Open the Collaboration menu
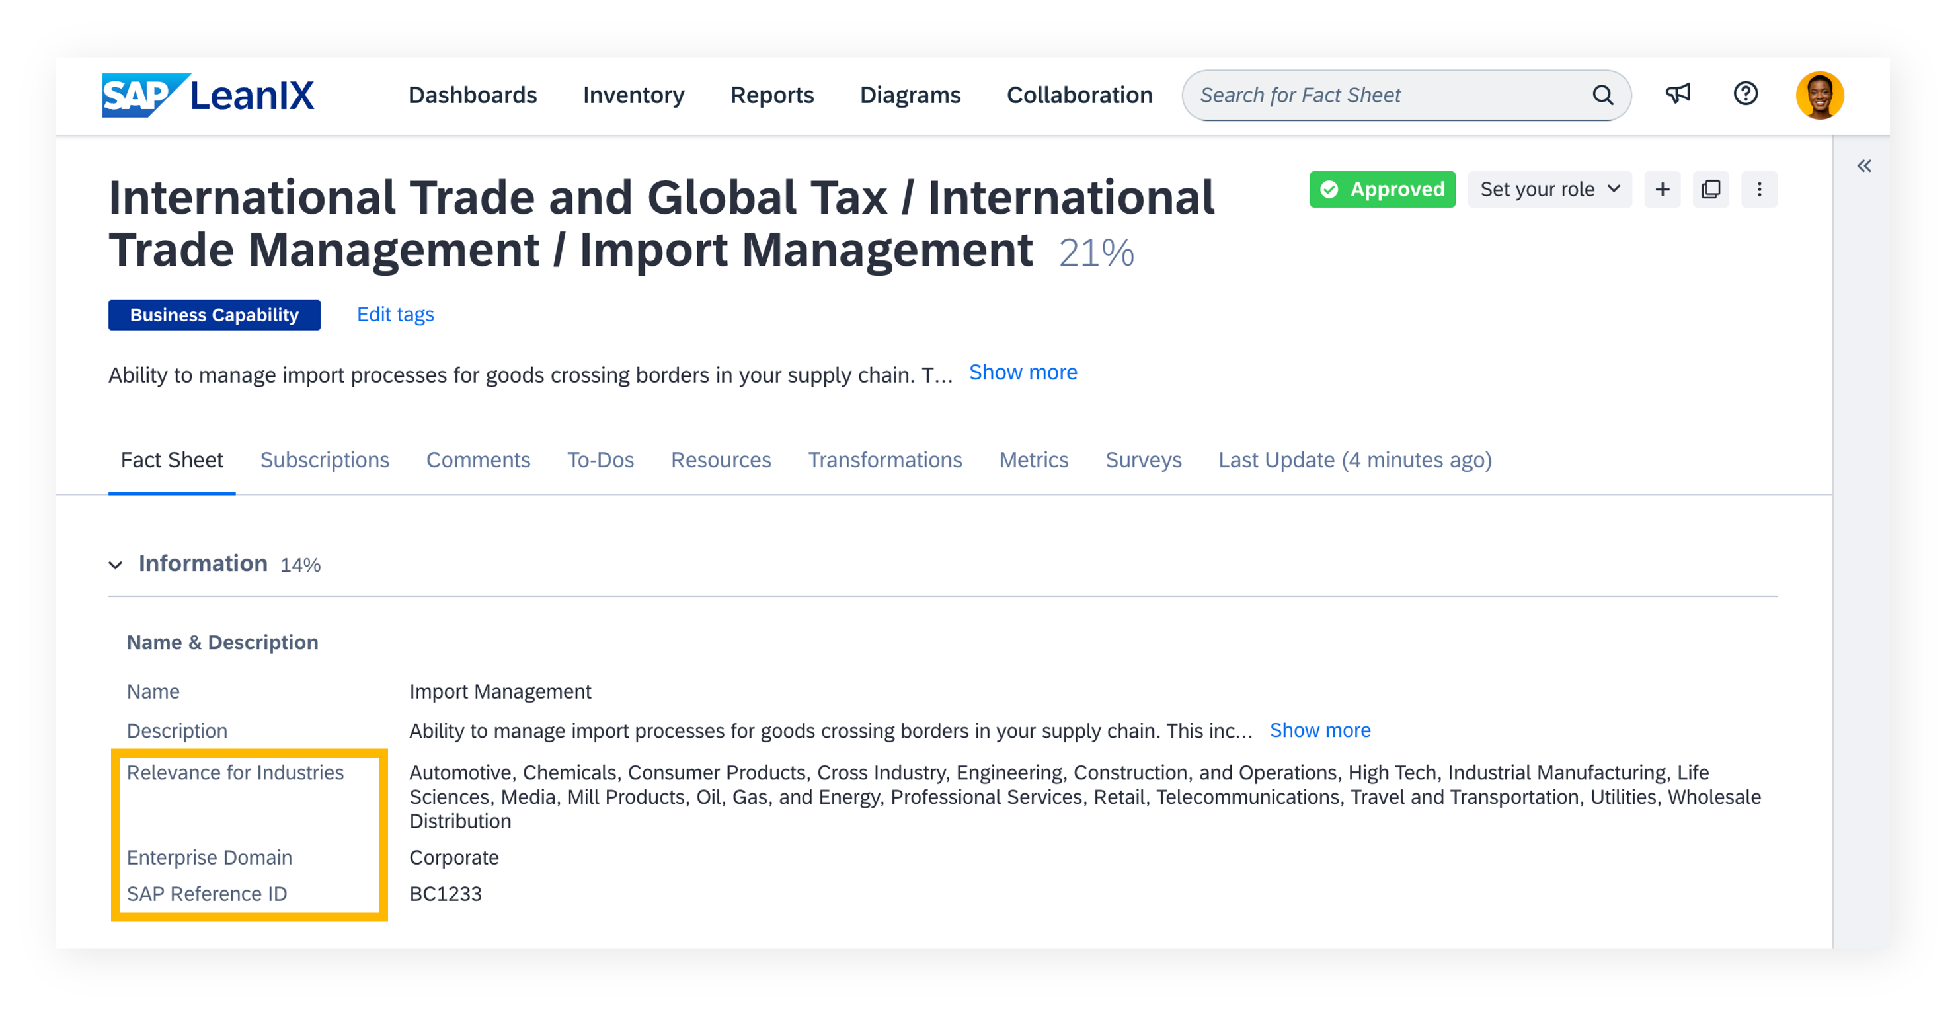 1079,95
